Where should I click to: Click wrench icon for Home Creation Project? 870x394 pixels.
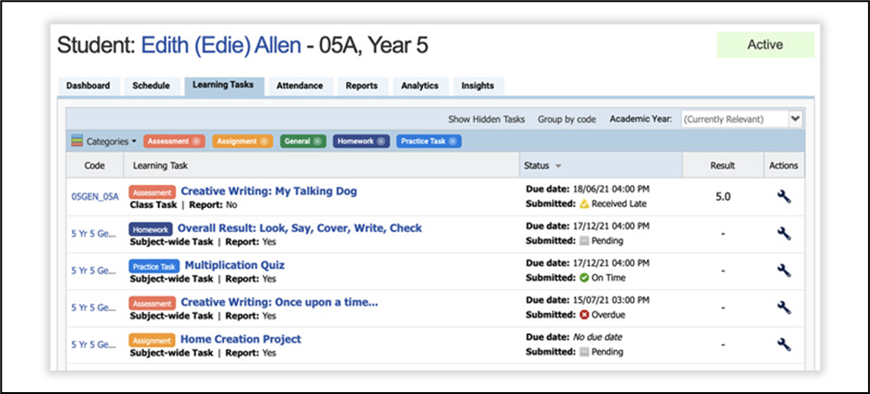(x=784, y=344)
